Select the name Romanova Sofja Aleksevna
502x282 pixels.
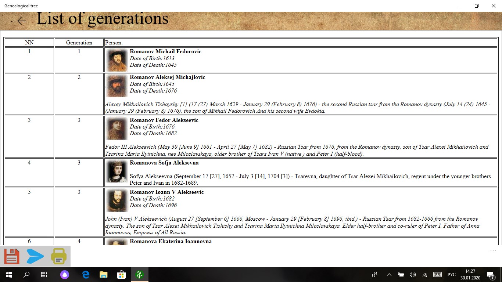[164, 163]
